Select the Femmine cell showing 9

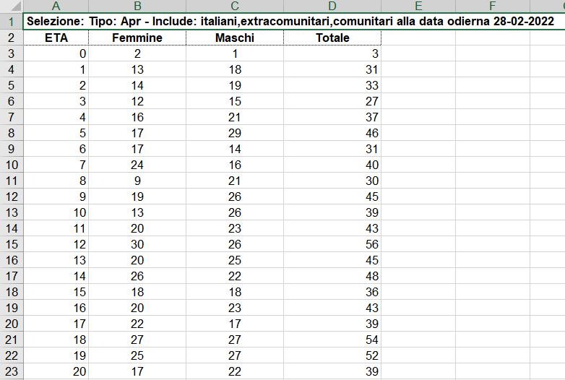point(137,181)
